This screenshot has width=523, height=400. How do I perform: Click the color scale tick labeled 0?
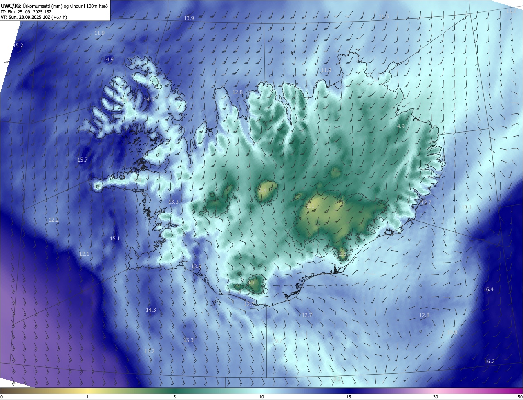point(2,397)
